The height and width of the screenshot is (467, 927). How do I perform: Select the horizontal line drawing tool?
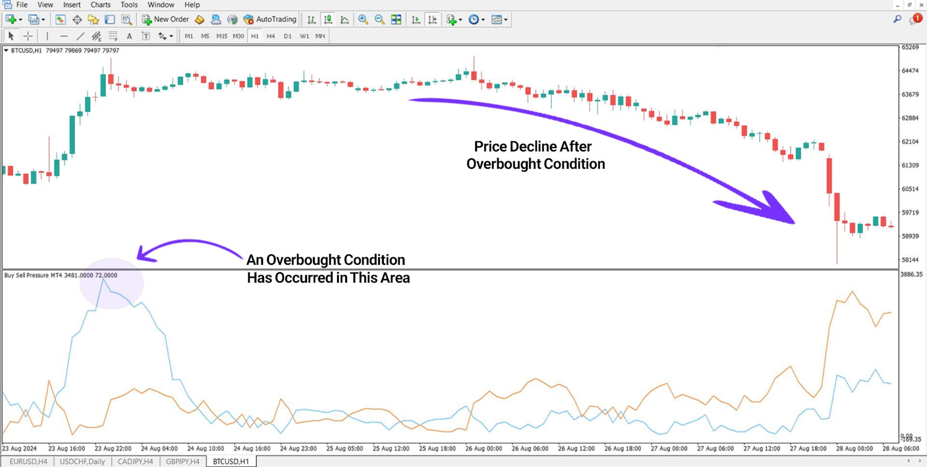tap(64, 36)
